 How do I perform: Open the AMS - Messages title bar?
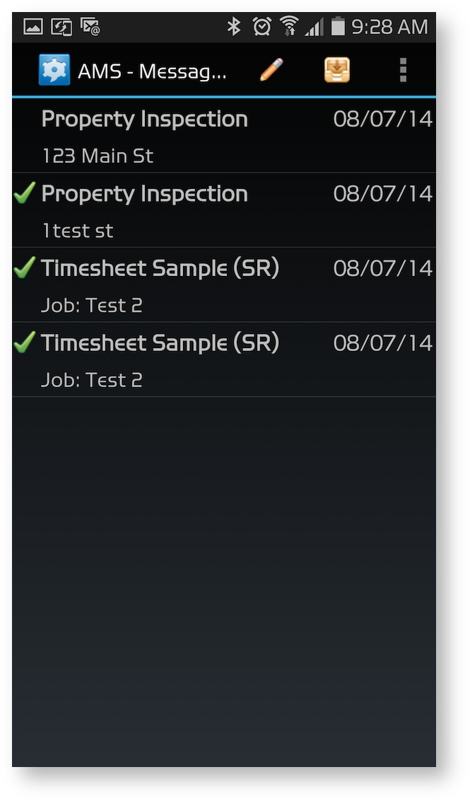click(152, 69)
